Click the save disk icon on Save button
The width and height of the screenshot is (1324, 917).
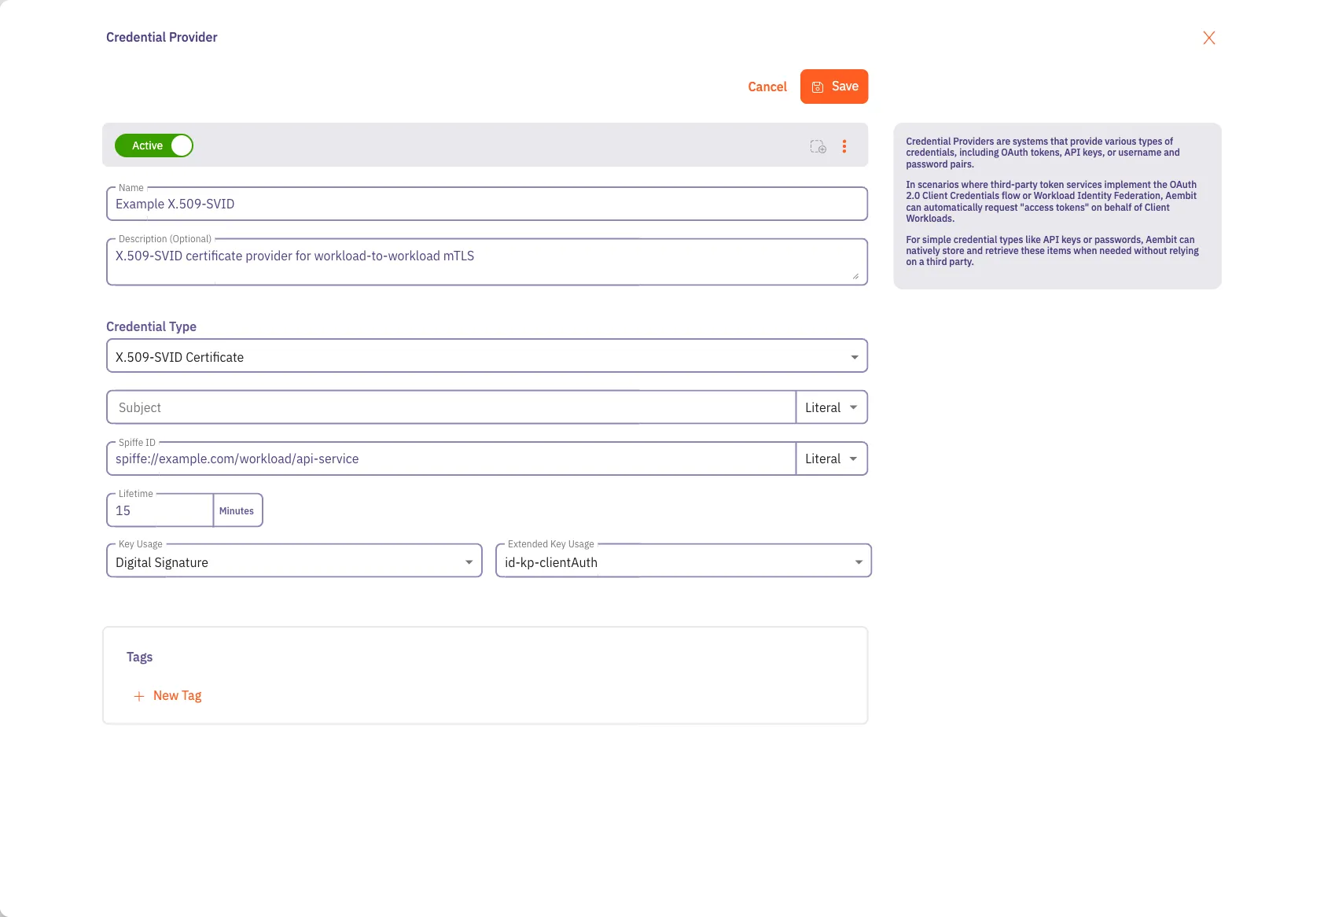tap(818, 87)
